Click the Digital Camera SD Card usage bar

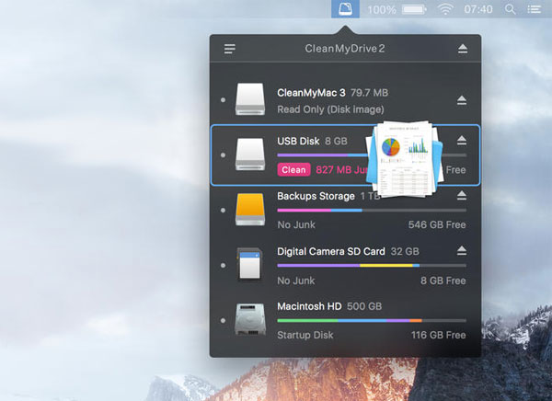372,266
